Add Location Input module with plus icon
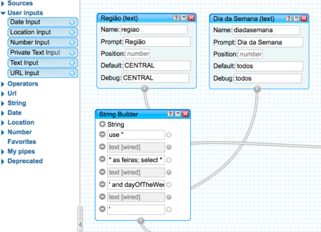The image size is (321, 232). tap(72, 32)
